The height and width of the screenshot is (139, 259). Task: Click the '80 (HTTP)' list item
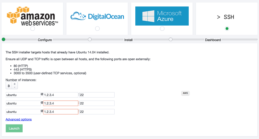coord(21,66)
